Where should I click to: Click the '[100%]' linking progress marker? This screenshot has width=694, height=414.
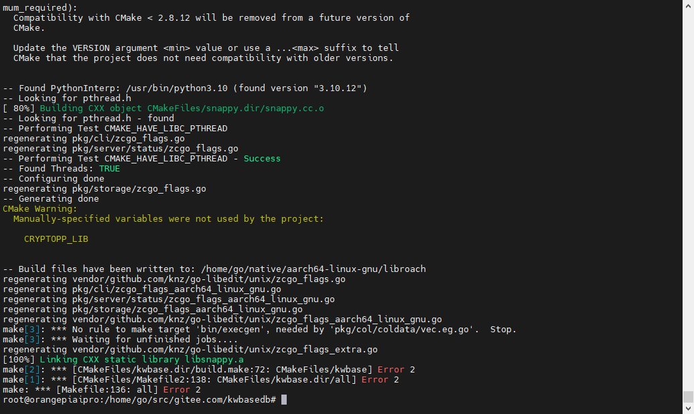point(19,360)
